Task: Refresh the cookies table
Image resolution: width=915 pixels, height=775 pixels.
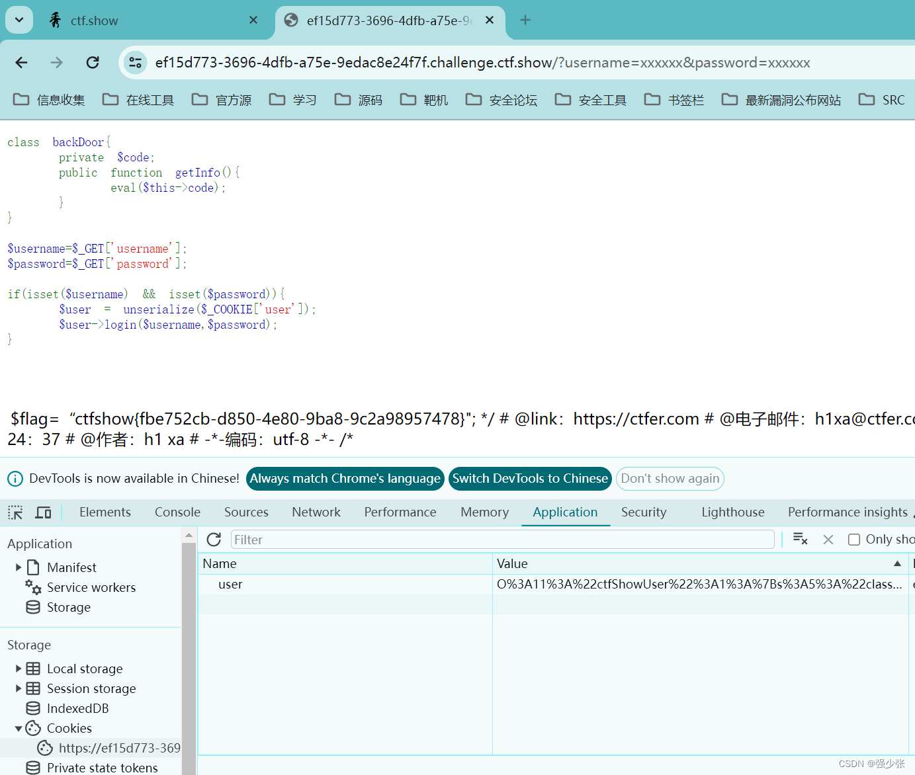Action: (214, 540)
